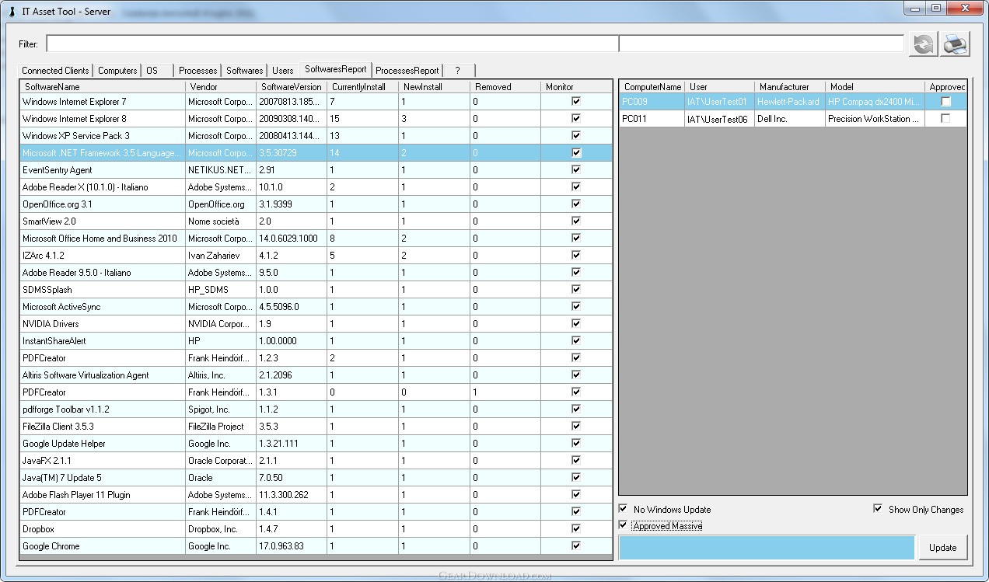Uncheck Monitor for Windows Internet Explorer 7
This screenshot has width=989, height=582.
click(576, 101)
